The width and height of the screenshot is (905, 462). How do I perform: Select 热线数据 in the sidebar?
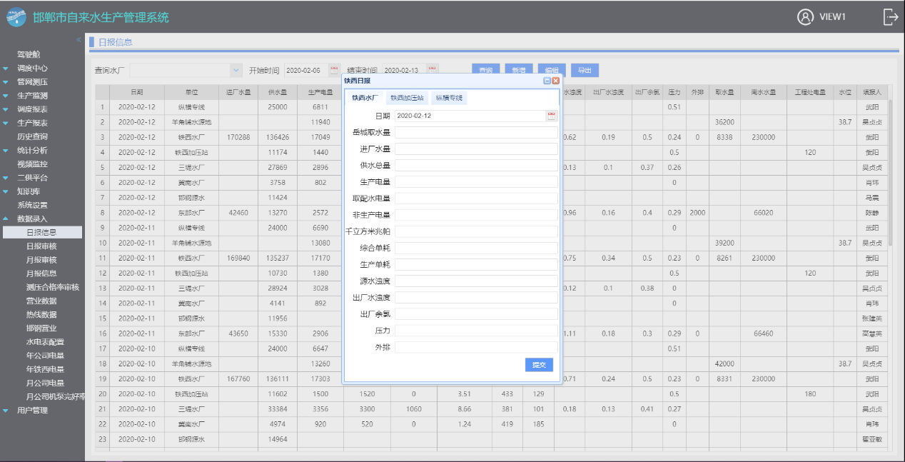click(x=41, y=314)
